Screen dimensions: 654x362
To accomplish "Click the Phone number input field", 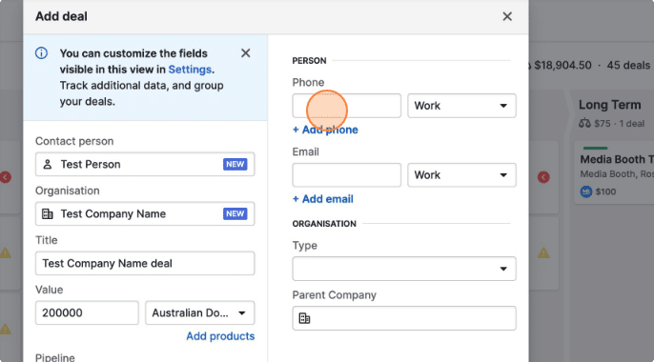I will point(347,106).
